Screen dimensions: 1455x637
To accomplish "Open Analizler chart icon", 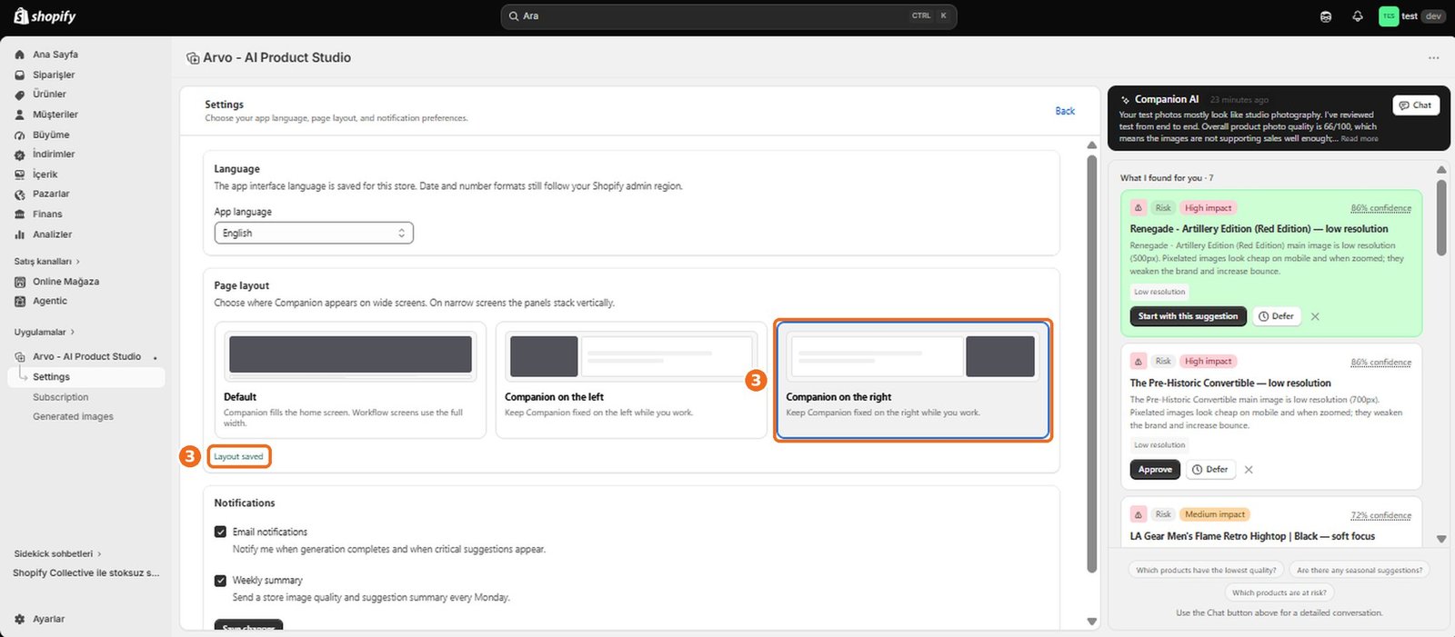I will (x=20, y=234).
